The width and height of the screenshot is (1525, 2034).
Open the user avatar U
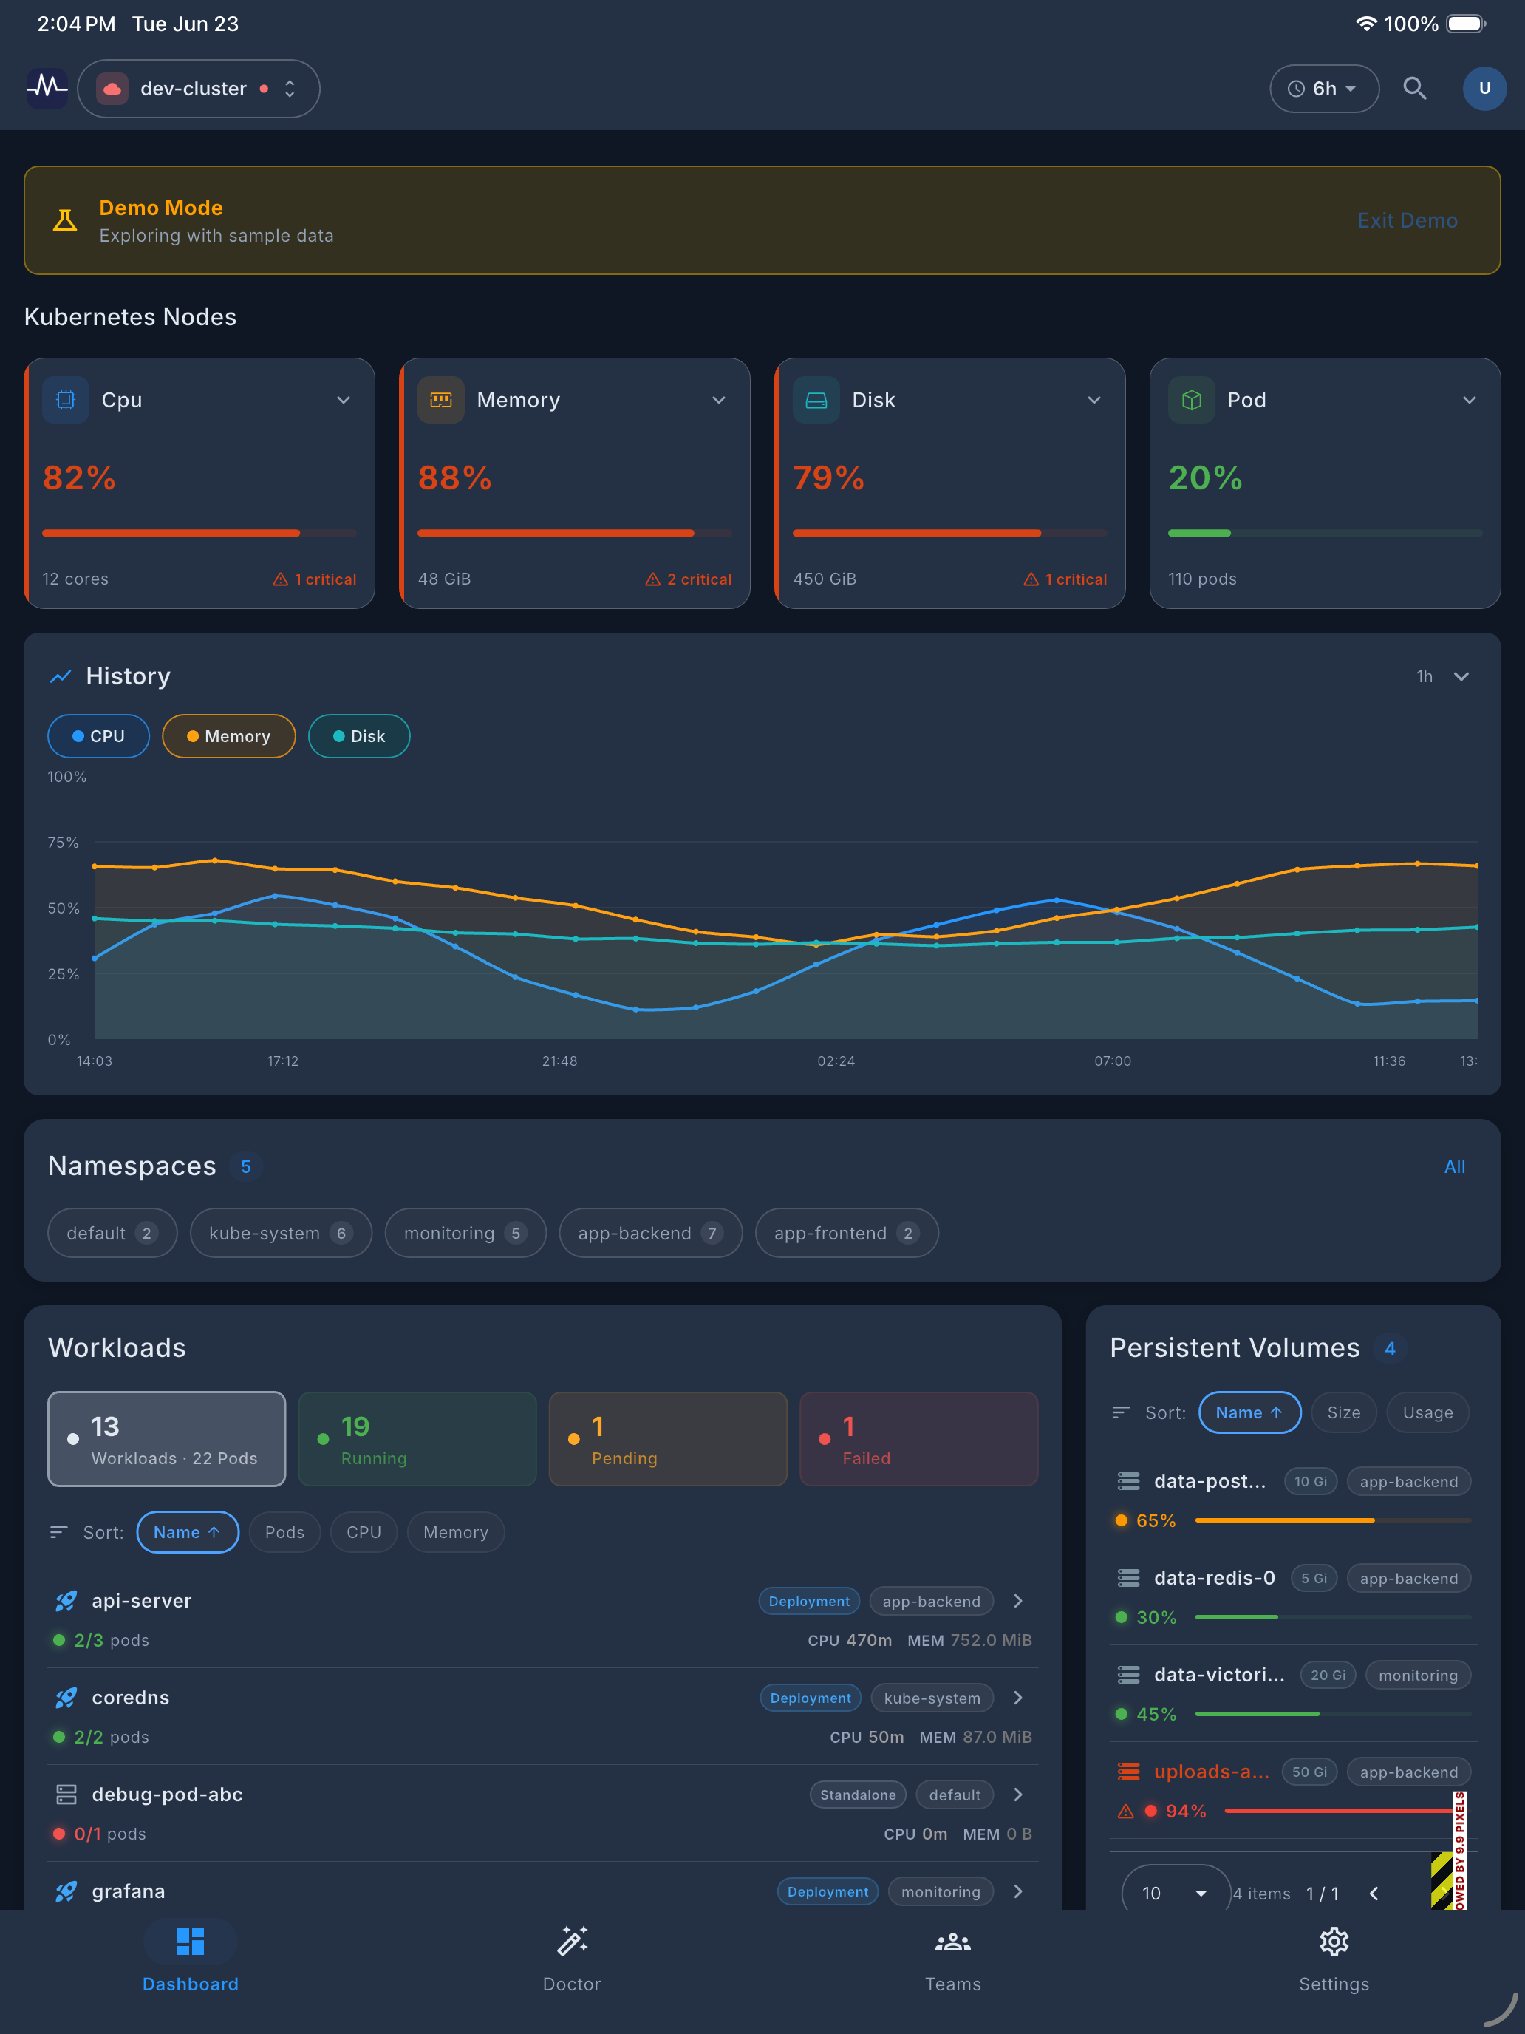pos(1484,88)
